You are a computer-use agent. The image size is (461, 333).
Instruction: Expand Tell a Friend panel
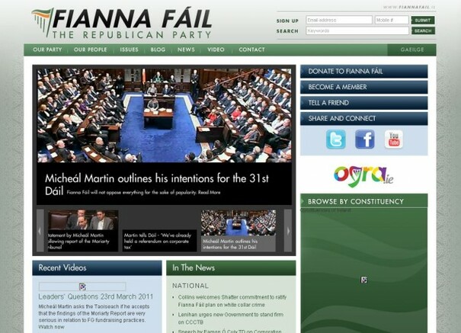point(364,103)
